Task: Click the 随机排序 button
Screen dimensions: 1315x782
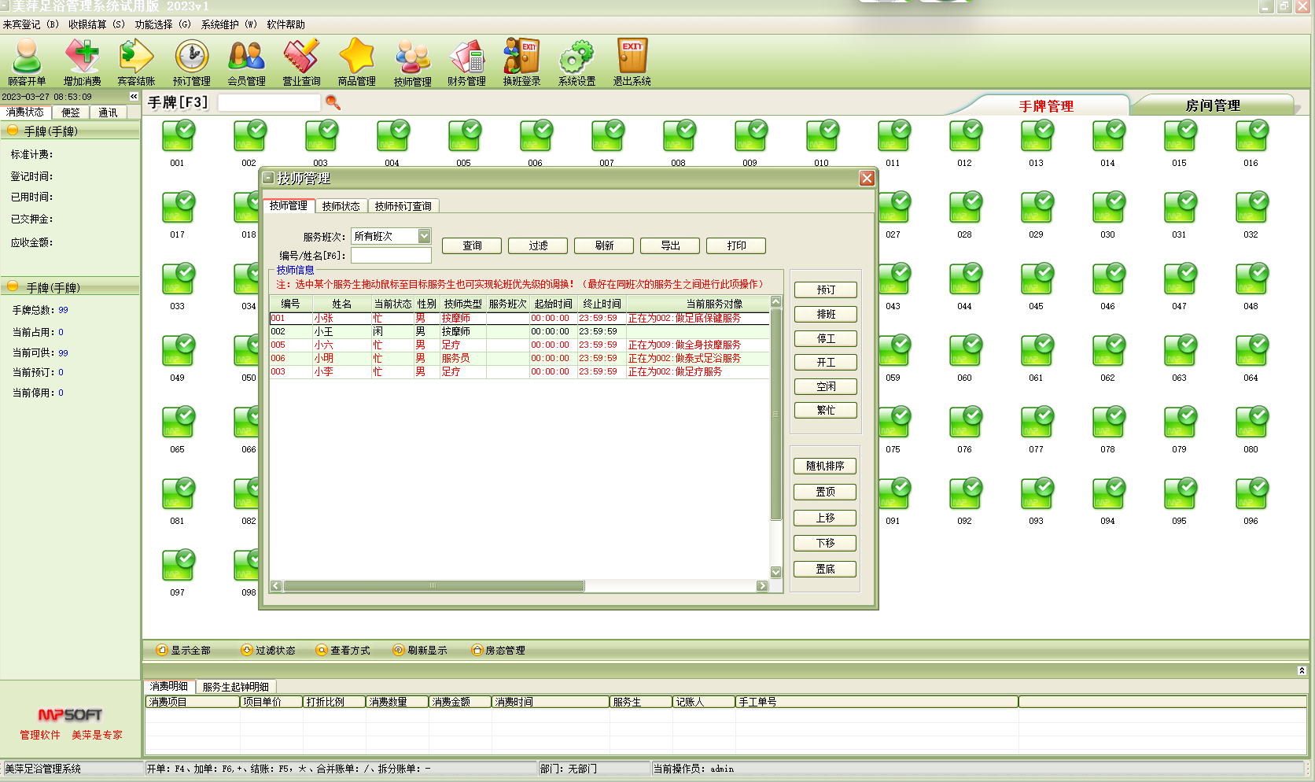Action: (x=825, y=466)
